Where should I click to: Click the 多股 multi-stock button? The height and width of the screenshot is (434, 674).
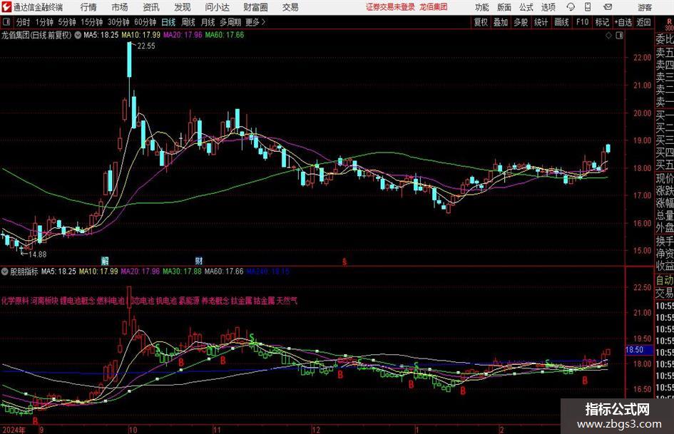tap(521, 22)
